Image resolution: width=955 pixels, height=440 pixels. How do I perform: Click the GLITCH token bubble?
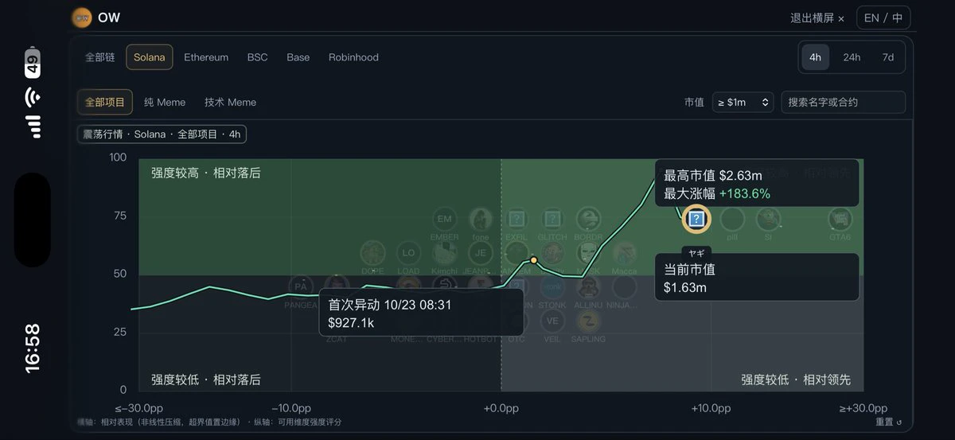click(x=552, y=219)
